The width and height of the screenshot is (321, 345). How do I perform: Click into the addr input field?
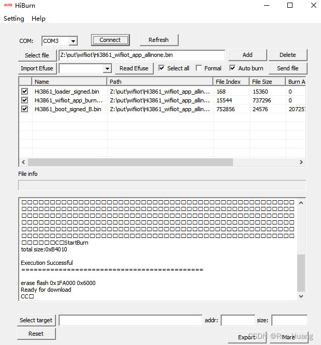[238, 320]
